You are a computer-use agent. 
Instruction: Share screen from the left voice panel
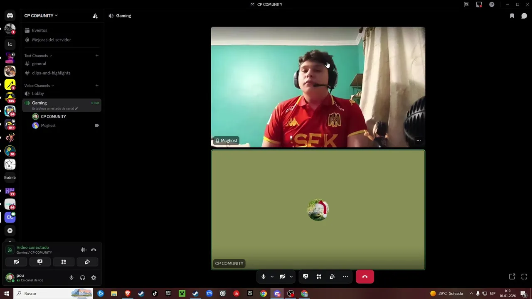pos(40,262)
